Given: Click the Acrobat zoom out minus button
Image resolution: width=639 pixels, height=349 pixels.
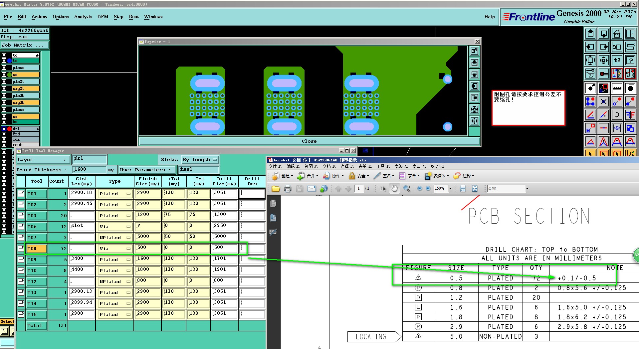Looking at the screenshot, I should tap(420, 189).
